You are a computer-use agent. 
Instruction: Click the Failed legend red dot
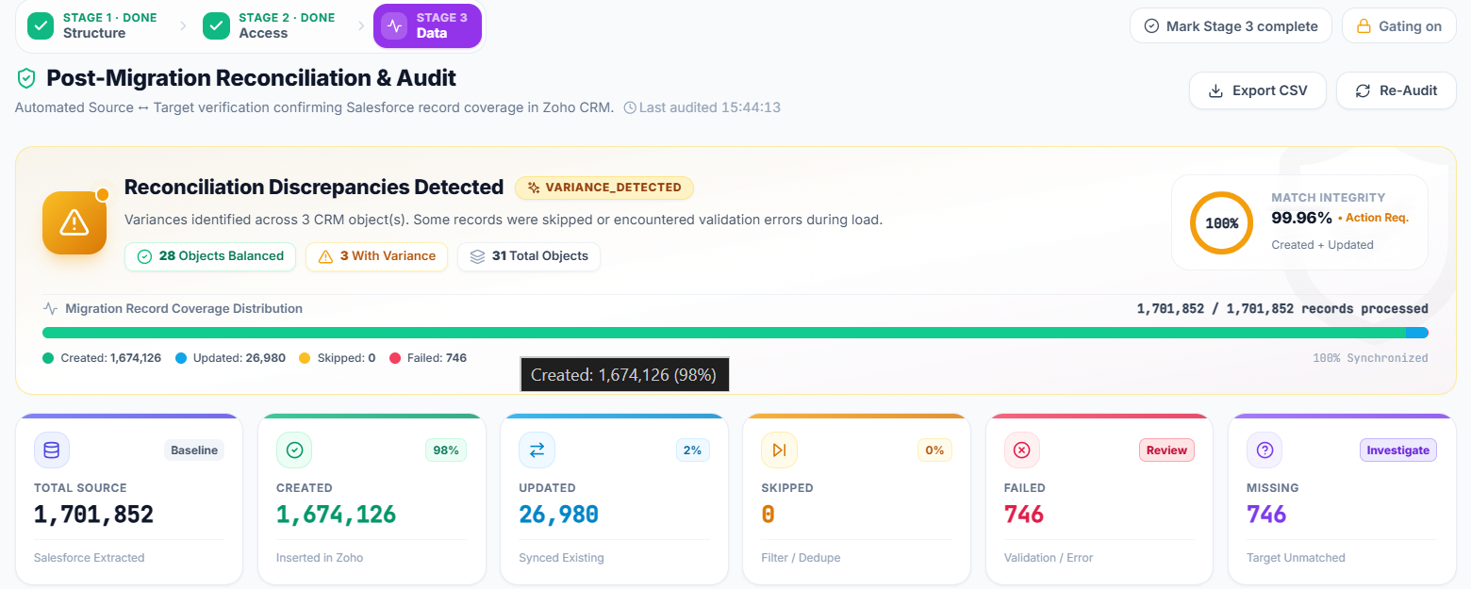point(395,358)
